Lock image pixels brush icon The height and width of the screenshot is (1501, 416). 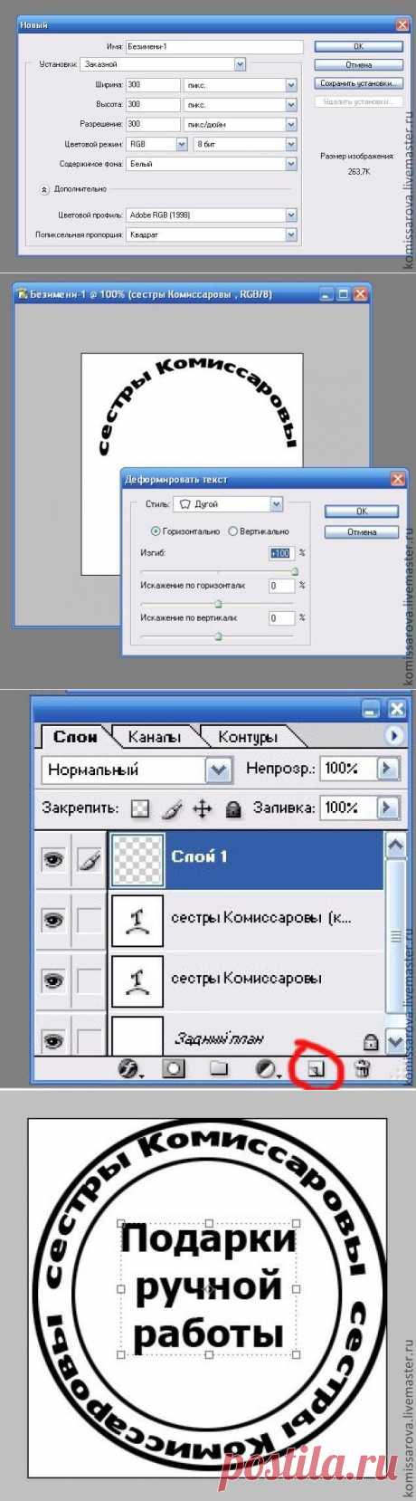coord(172,808)
